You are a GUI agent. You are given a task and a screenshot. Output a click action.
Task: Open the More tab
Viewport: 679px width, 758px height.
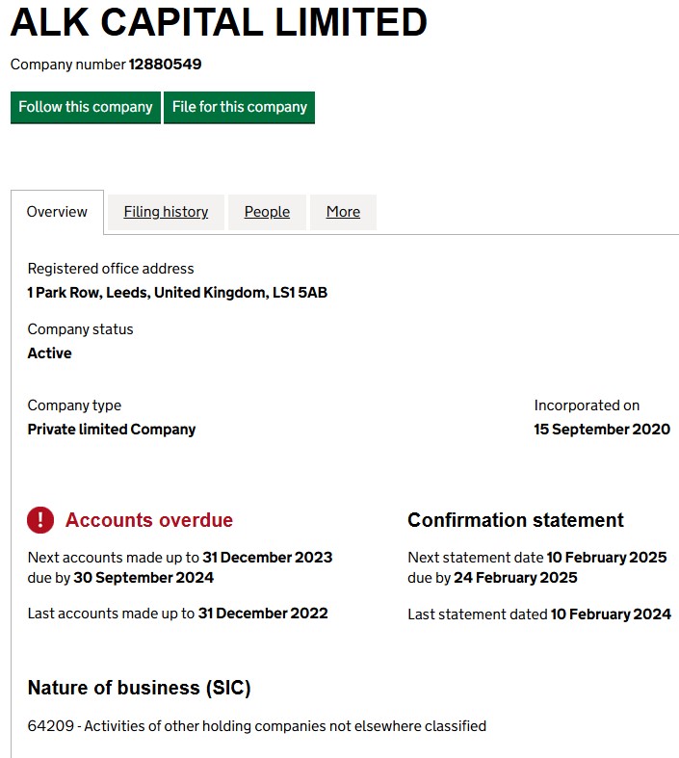343,212
